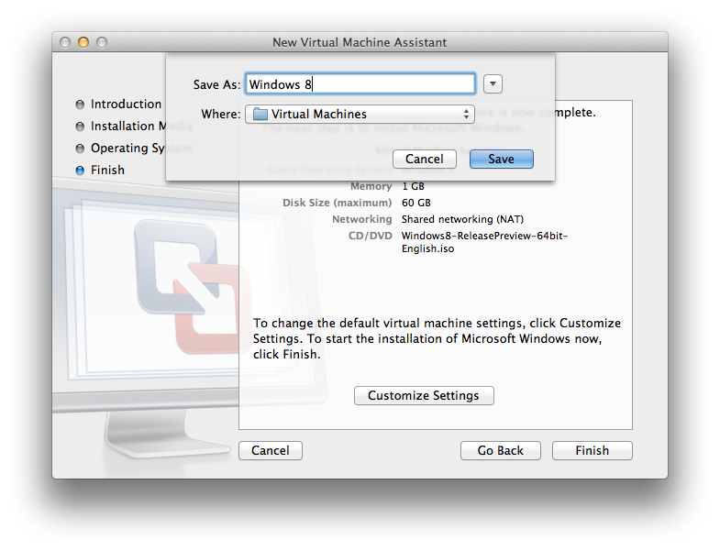Expand the save sheet with the arrow button

point(493,84)
